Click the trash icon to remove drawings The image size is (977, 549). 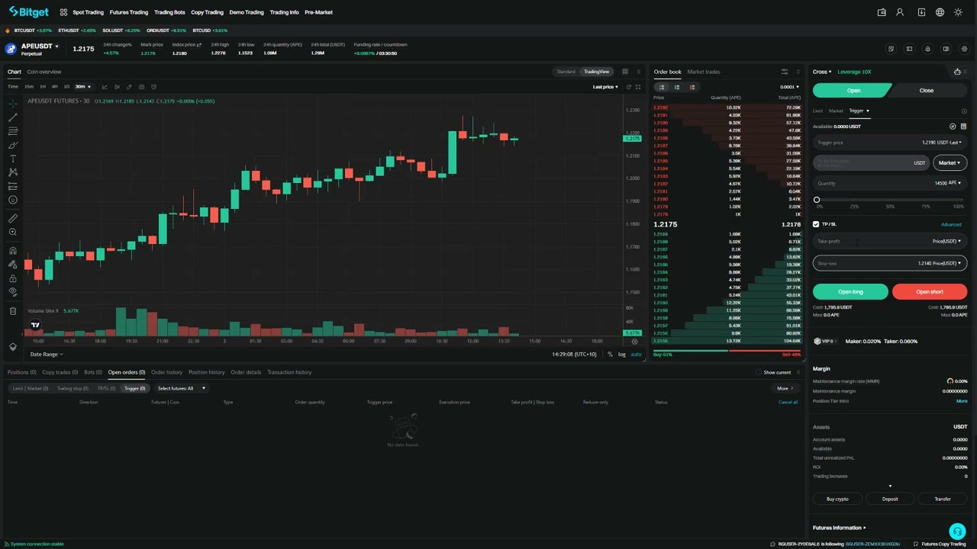coord(13,311)
